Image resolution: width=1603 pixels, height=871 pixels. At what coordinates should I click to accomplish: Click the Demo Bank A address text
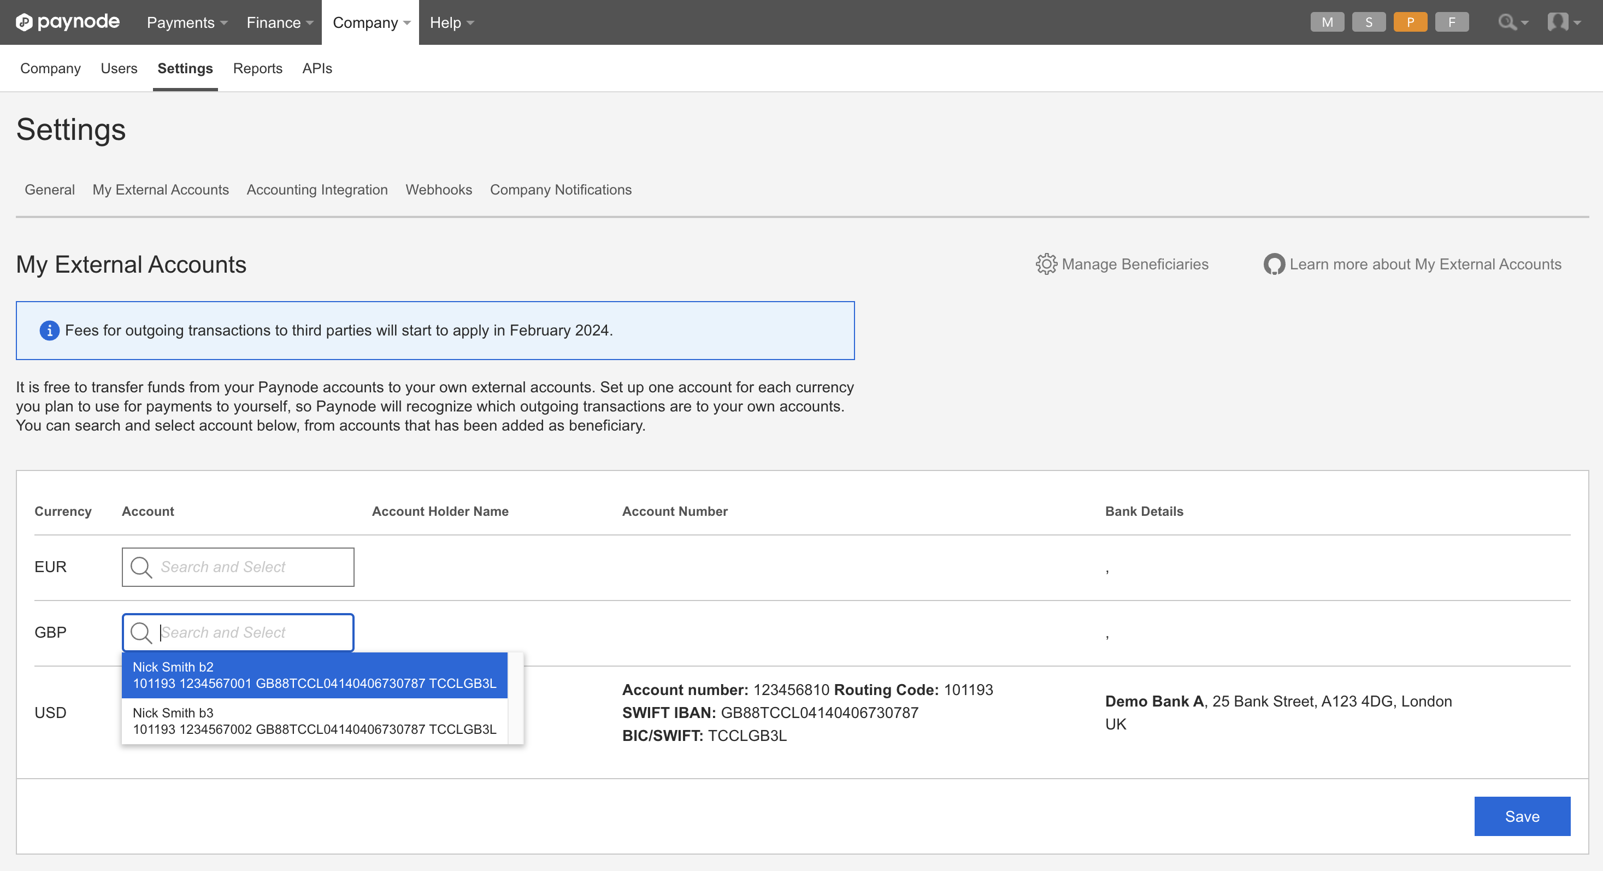pyautogui.click(x=1278, y=713)
